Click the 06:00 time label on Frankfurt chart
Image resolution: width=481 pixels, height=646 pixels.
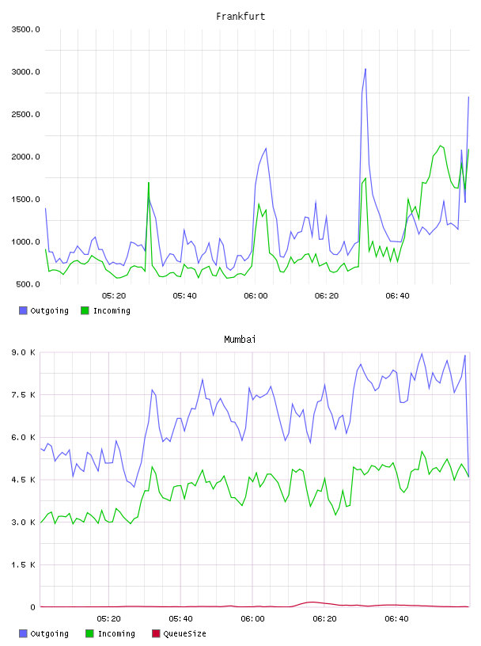(x=256, y=296)
